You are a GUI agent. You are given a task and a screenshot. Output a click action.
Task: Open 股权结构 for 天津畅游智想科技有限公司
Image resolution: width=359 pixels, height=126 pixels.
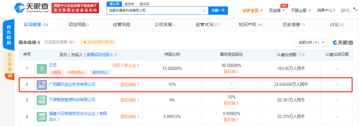(130, 100)
